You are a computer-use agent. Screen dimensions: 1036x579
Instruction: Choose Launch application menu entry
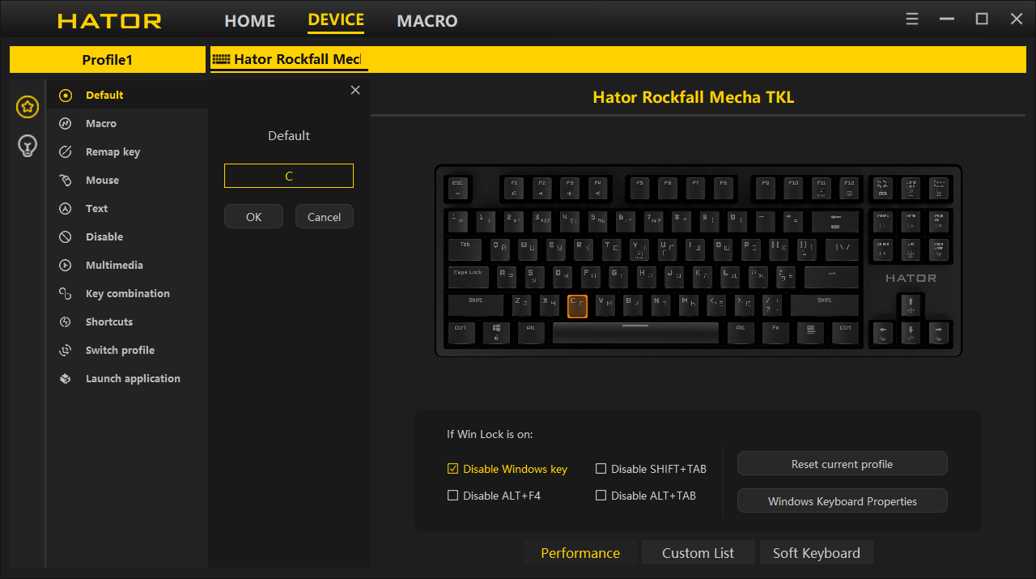tap(133, 379)
